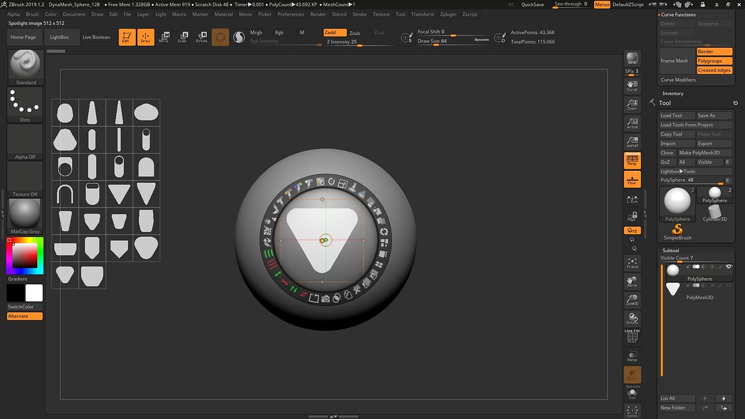The width and height of the screenshot is (745, 419).
Task: Restore the Tool palette configuration icon
Action: point(735,103)
